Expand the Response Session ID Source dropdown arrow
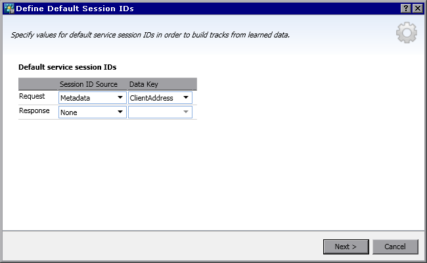Screen dimensions: 427x263 tap(120, 112)
